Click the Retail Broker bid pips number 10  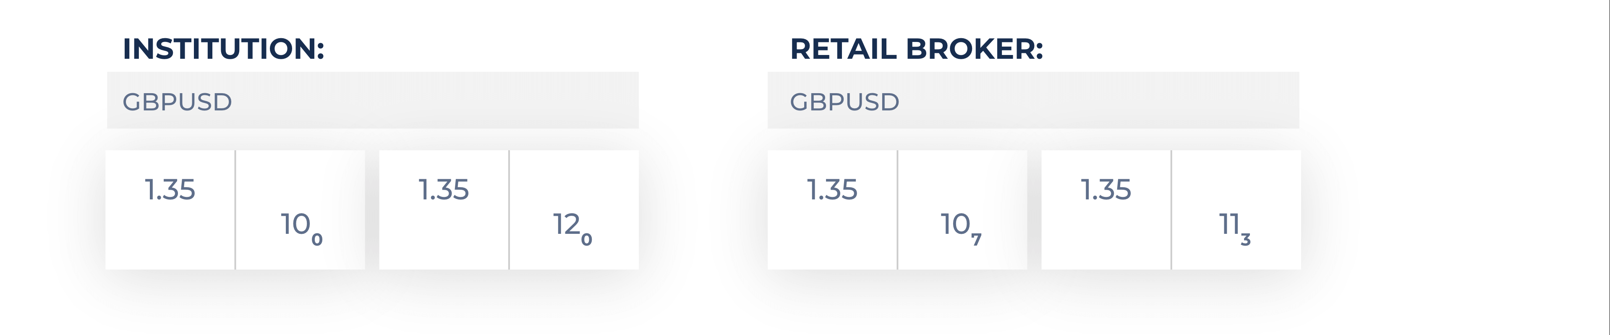click(956, 224)
